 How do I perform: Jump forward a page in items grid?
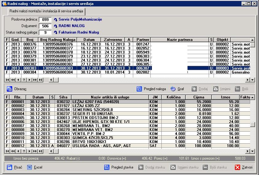coord(35,151)
